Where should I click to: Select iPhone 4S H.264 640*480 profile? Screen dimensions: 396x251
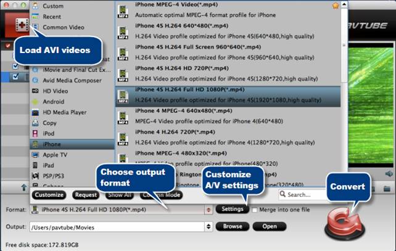[x=228, y=31]
